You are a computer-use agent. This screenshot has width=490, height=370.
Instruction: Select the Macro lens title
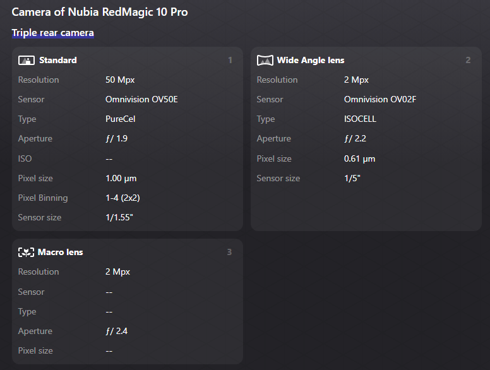tap(61, 253)
